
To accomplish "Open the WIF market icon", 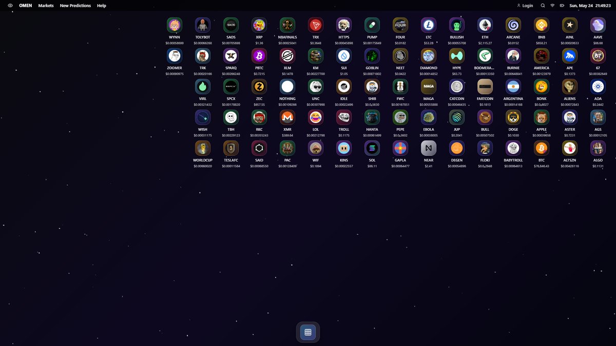I will (316, 148).
